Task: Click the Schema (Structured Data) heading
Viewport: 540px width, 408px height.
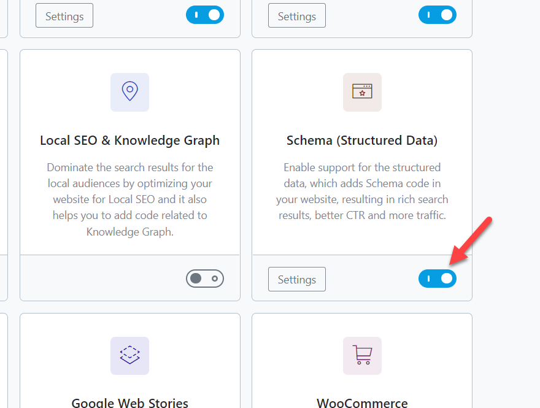Action: pos(362,140)
